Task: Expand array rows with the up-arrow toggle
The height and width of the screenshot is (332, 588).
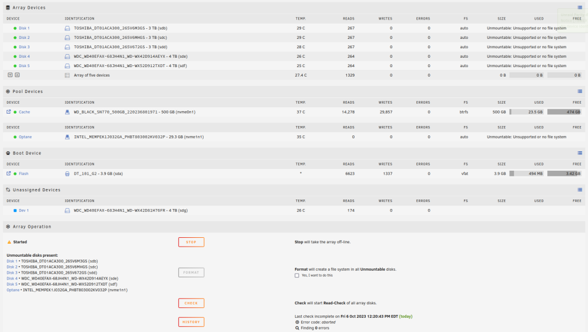Action: [x=17, y=75]
